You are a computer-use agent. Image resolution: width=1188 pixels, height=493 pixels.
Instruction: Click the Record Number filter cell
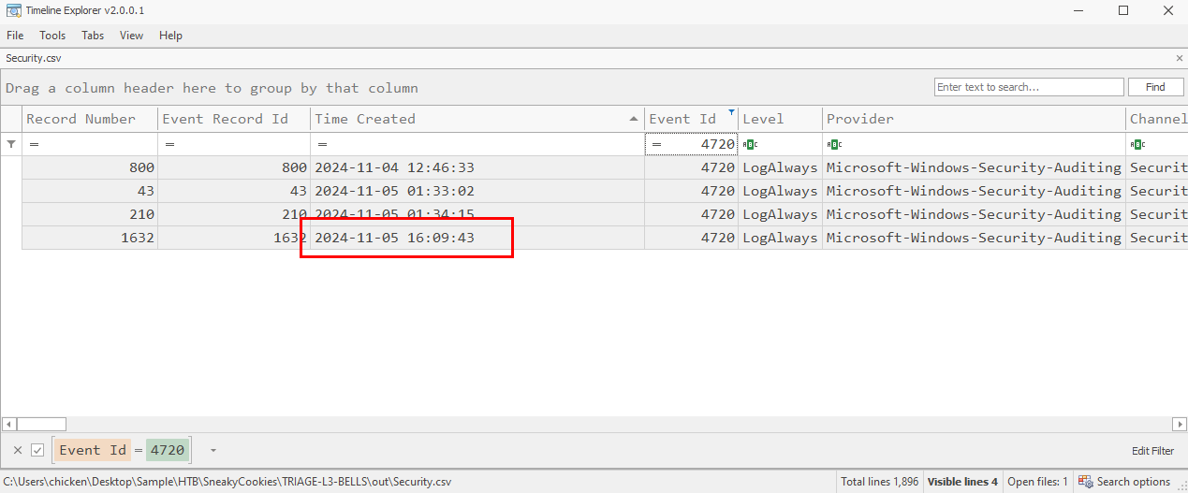point(90,144)
